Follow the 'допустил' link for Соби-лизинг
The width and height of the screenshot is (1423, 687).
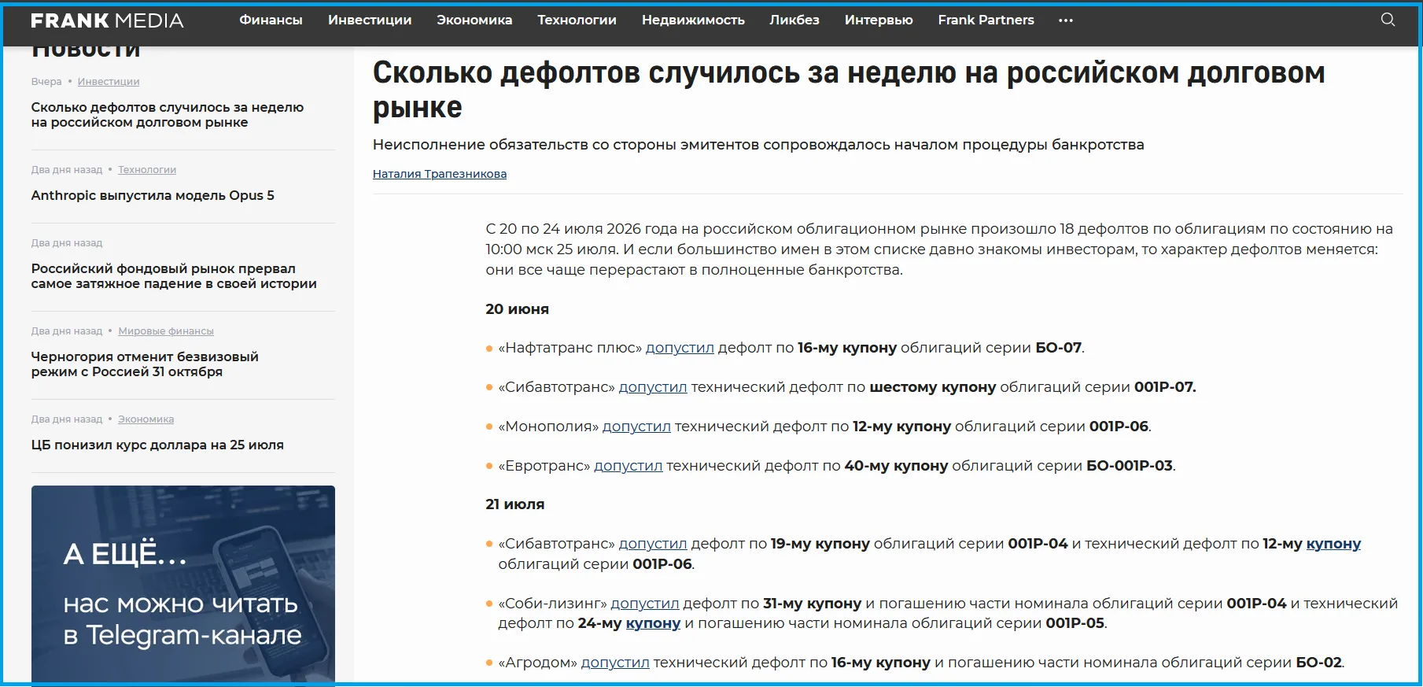[645, 604]
